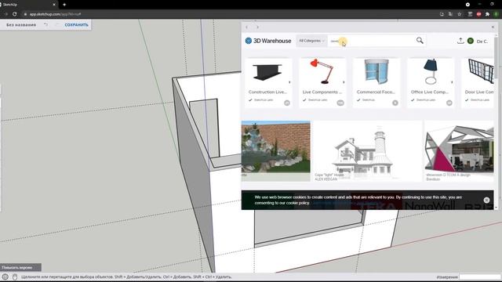Open the Live Components collection with red lamp

322,83
